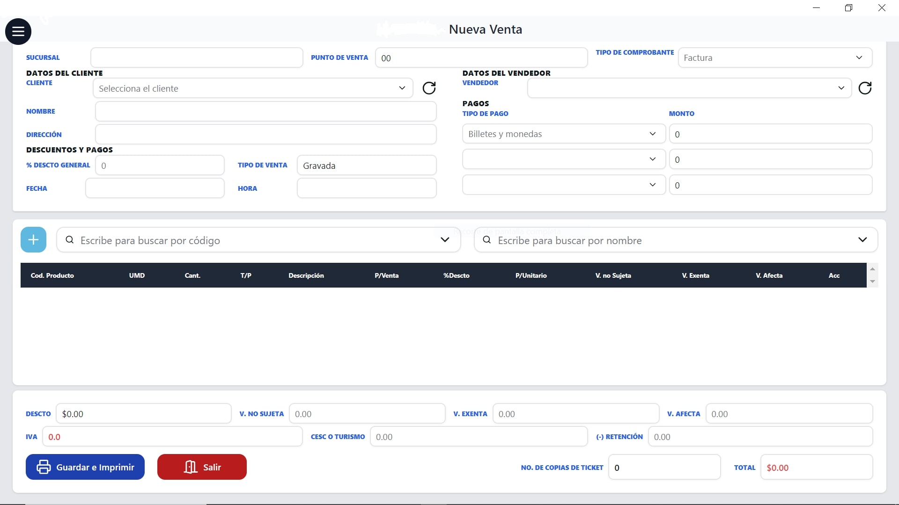Click the Nueva Venta page title
The width and height of the screenshot is (899, 505).
click(x=486, y=29)
